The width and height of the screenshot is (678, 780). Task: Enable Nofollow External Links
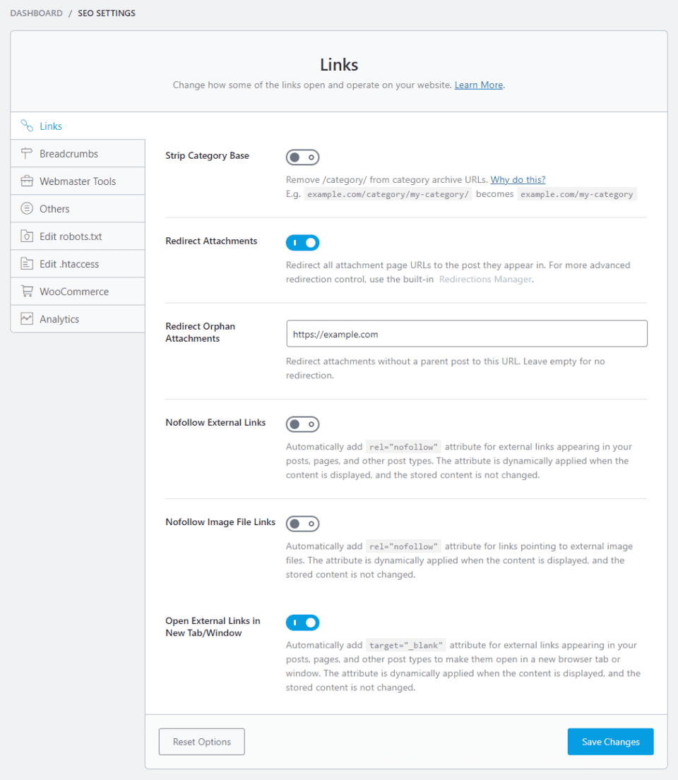[302, 424]
